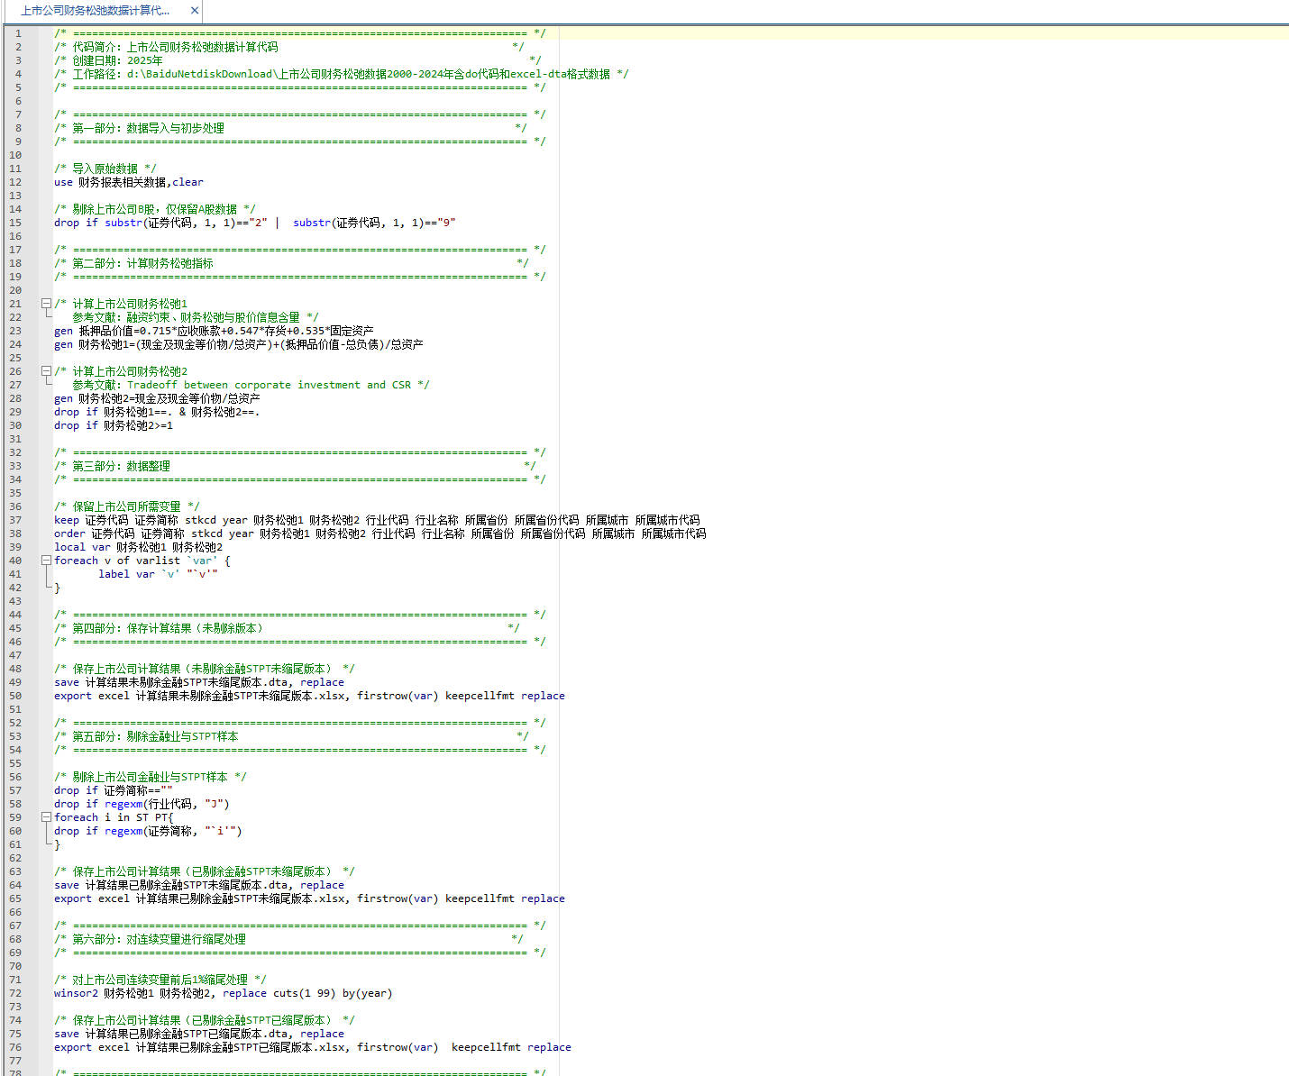1289x1076 pixels.
Task: Click the 保存 已剔除金融STPT已缩尾版本 comment
Action: (205, 1020)
